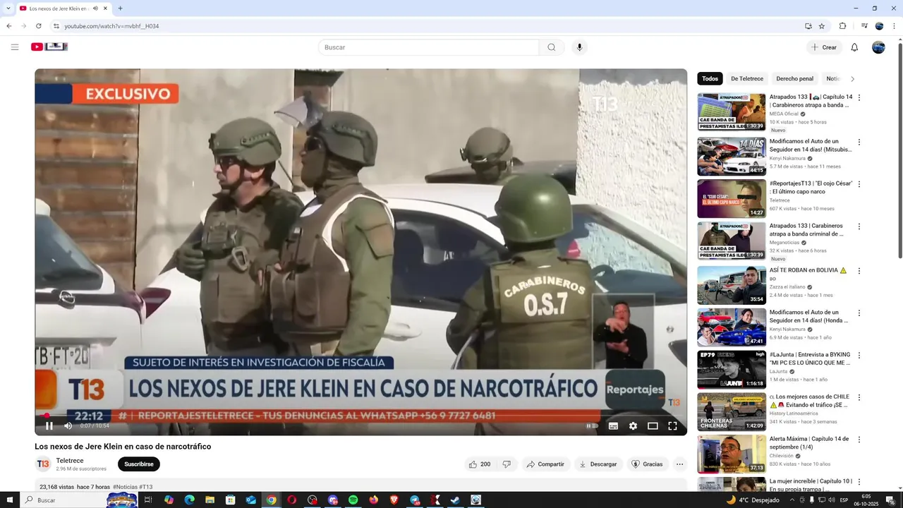Open options for the Mitsubishi Modificamos el Auto video
903x508 pixels.
pyautogui.click(x=859, y=142)
